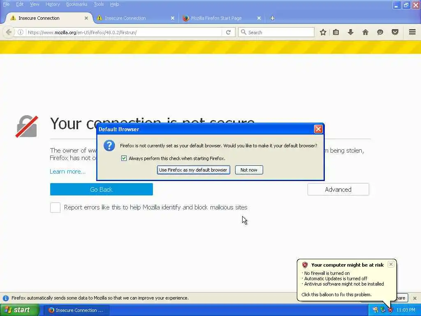421x316 pixels.
Task: Follow the Learn more link
Action: (68, 172)
